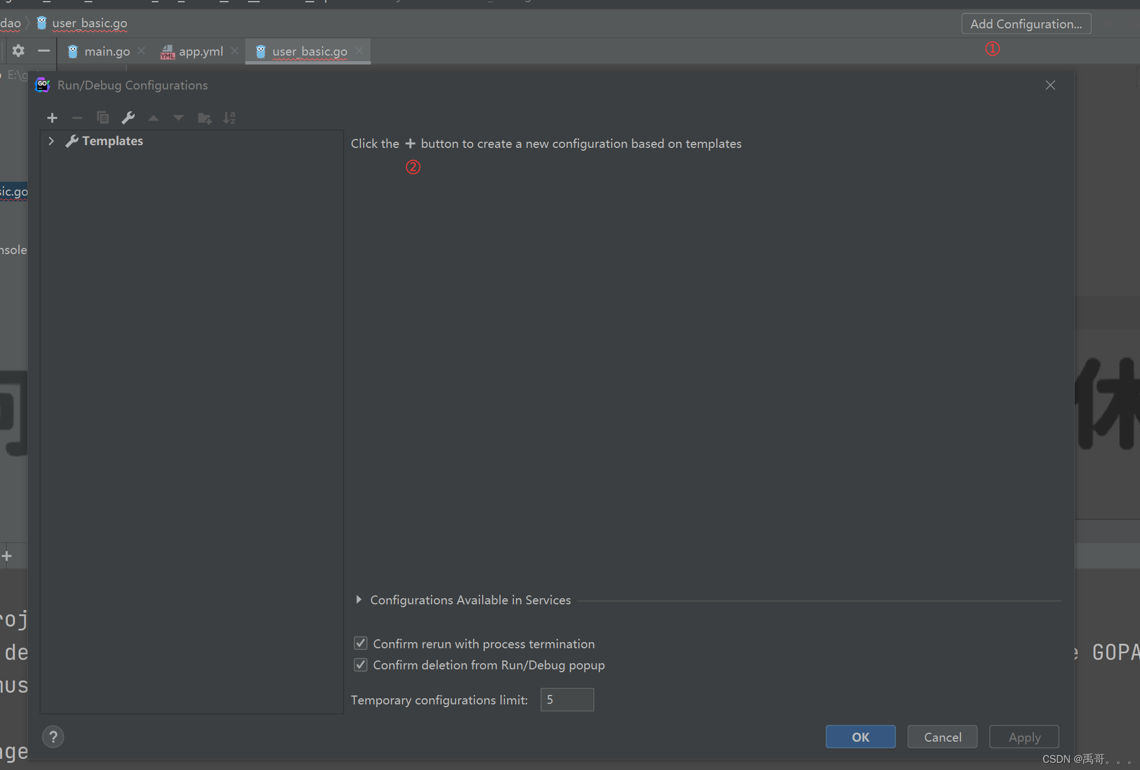The width and height of the screenshot is (1140, 770).
Task: Click the OK button to confirm
Action: (859, 737)
